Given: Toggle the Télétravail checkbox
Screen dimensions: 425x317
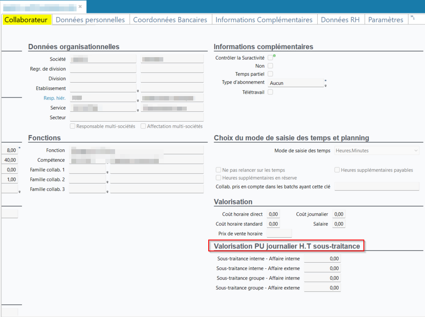Looking at the screenshot, I should [x=270, y=92].
